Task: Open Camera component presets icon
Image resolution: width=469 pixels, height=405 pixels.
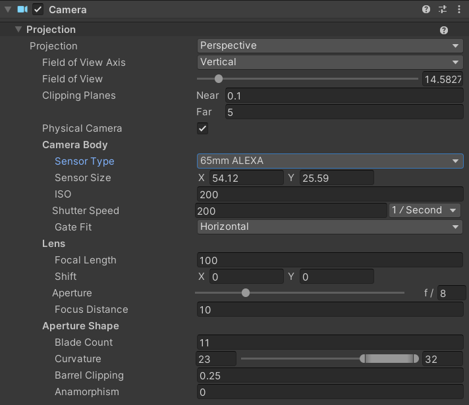Action: [443, 10]
